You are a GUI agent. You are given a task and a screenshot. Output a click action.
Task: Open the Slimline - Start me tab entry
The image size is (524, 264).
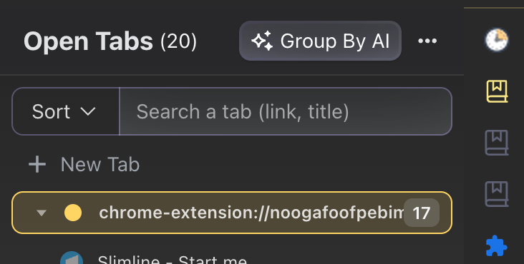tap(172, 260)
